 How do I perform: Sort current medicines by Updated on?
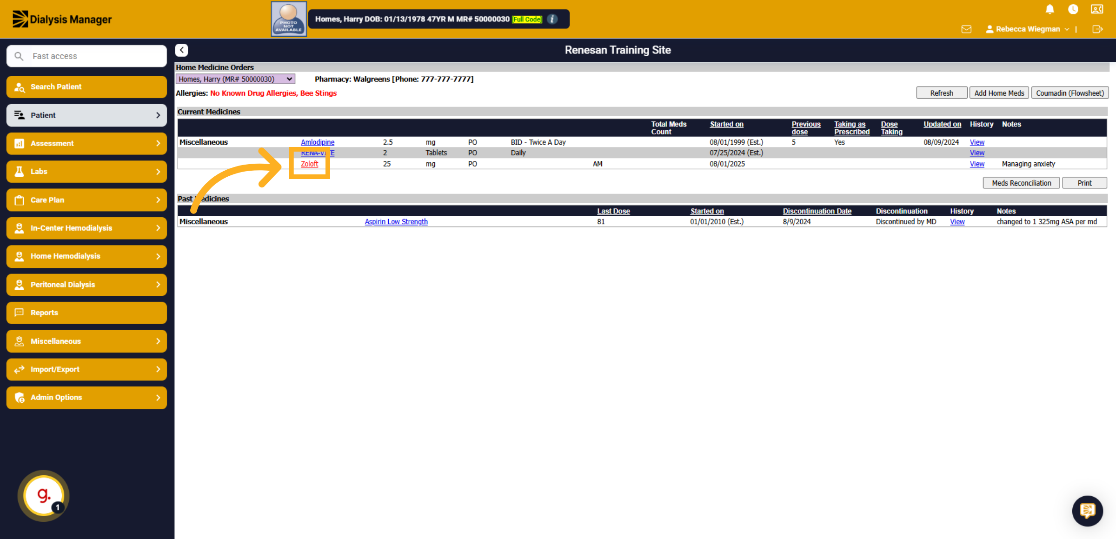pyautogui.click(x=942, y=124)
